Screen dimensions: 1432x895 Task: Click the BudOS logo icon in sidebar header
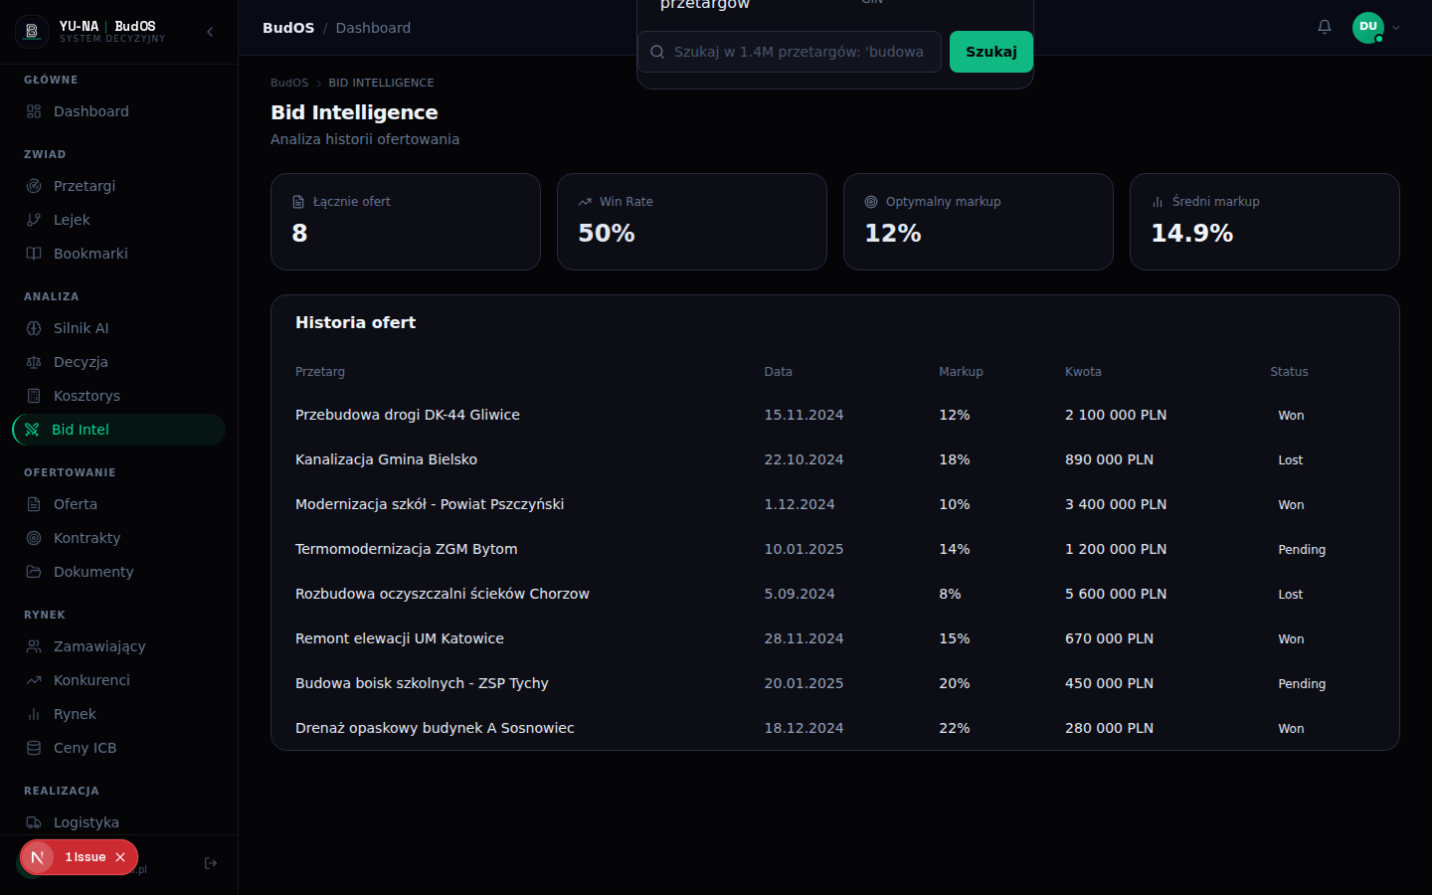coord(32,31)
